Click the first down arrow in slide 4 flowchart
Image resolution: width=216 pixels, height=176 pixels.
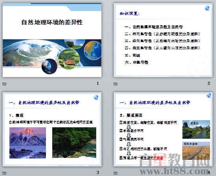(129, 127)
